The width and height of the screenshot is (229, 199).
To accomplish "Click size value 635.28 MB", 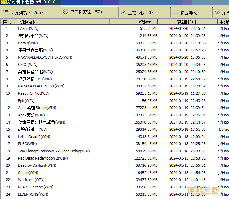I will coord(149,28).
